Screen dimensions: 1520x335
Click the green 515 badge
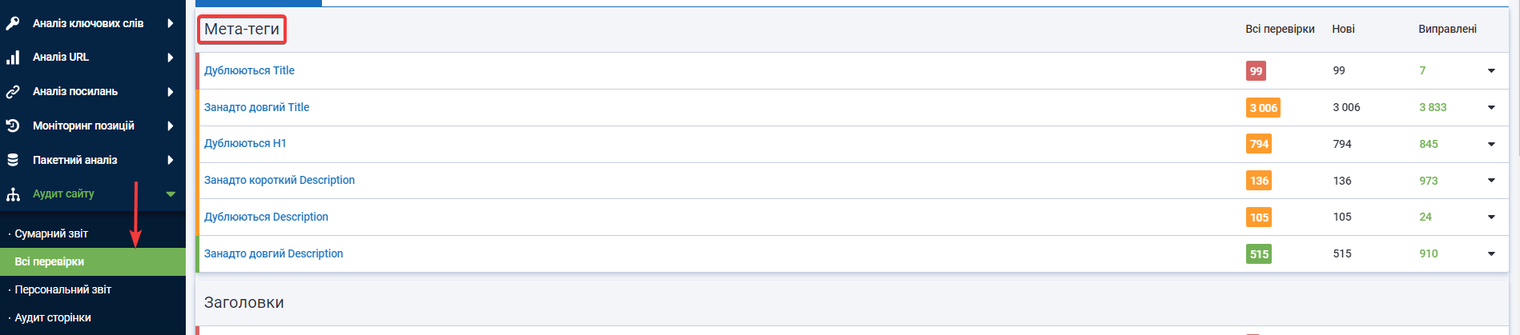tap(1259, 254)
